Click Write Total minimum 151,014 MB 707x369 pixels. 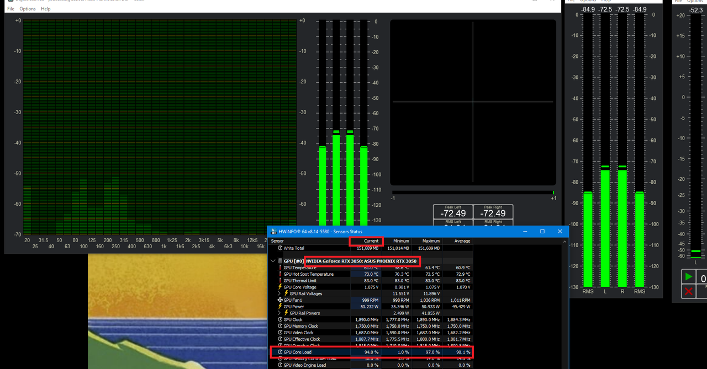click(x=399, y=248)
